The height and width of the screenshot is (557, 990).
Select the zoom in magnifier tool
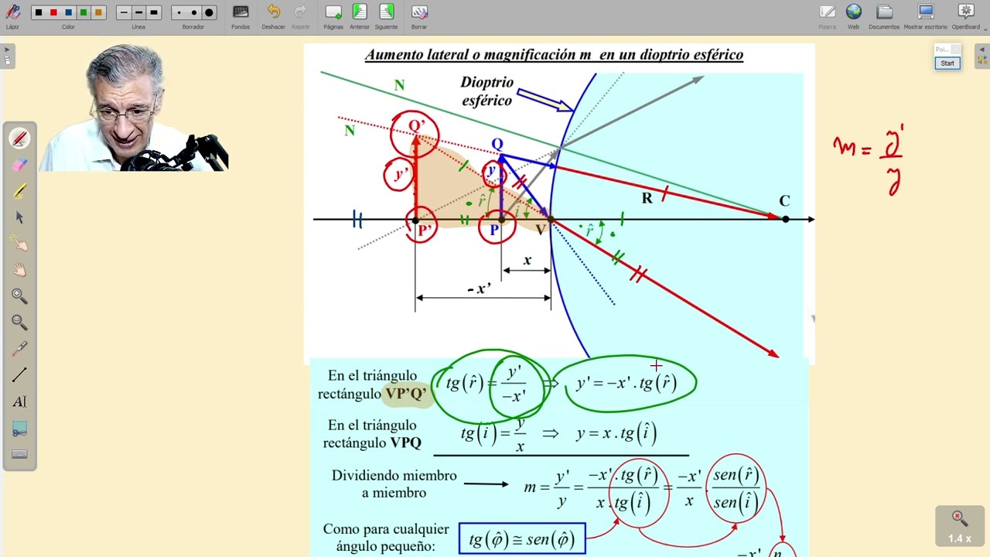click(x=19, y=296)
